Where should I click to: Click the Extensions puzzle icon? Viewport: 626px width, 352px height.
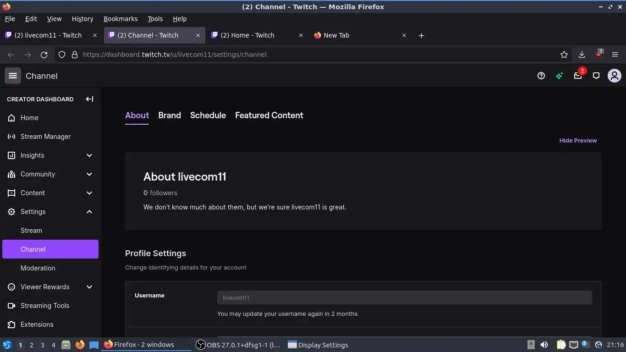coord(11,324)
